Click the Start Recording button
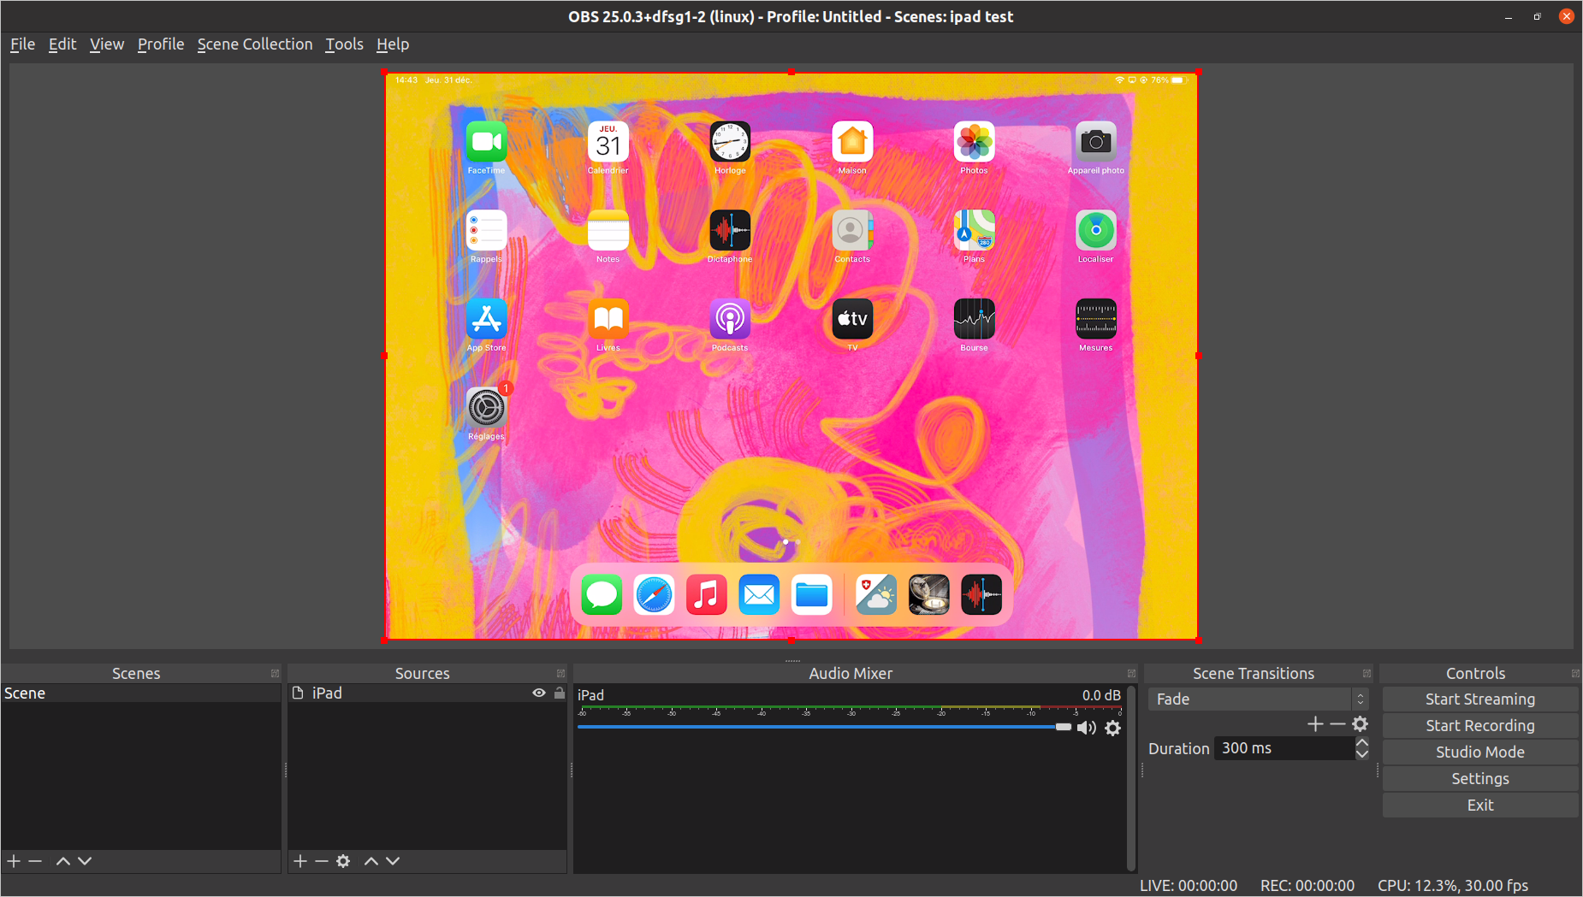Image resolution: width=1583 pixels, height=897 pixels. (1480, 726)
